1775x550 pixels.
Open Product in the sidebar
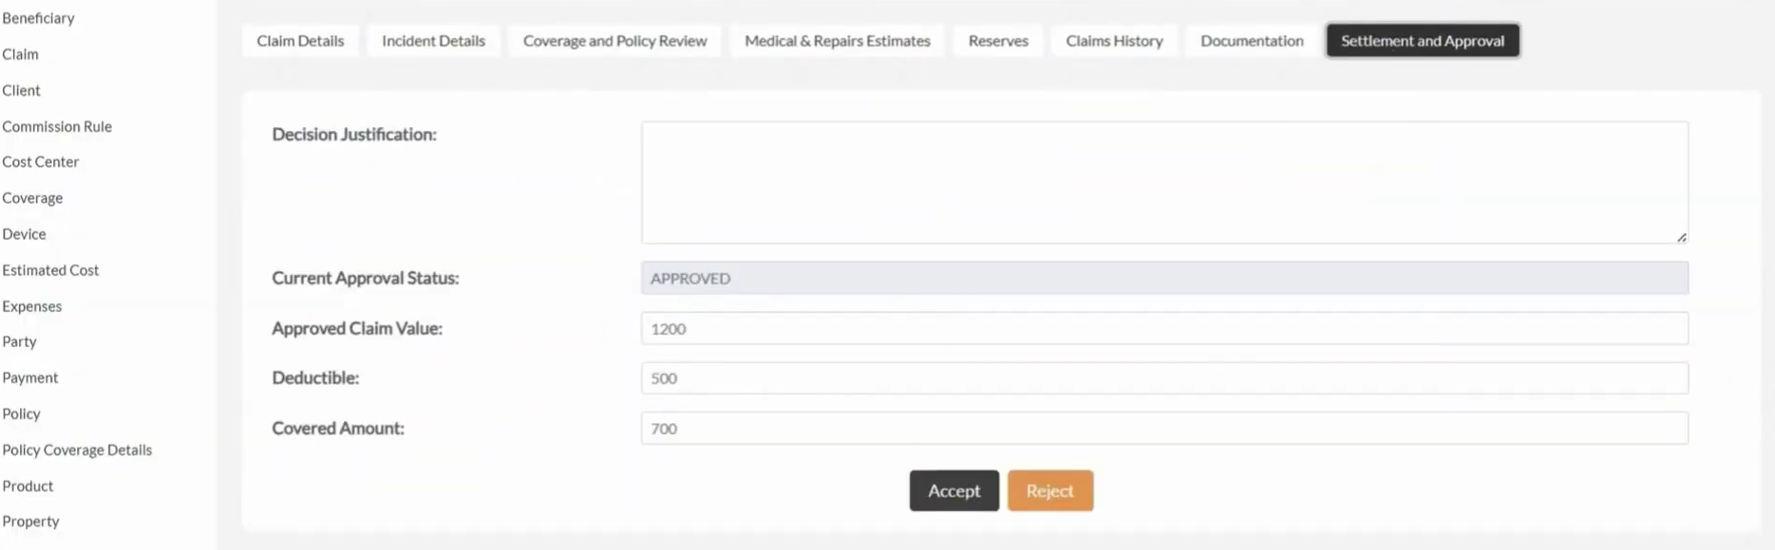tap(28, 486)
